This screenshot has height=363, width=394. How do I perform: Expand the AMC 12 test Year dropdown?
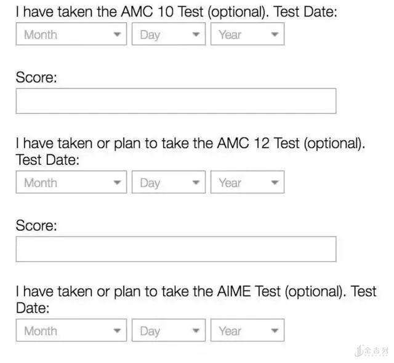coord(247,183)
